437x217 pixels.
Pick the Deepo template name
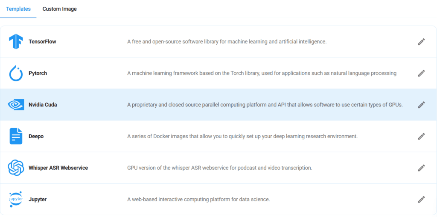click(x=36, y=136)
